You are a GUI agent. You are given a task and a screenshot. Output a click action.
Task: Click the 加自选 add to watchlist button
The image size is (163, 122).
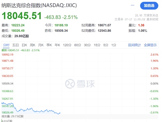click(149, 6)
